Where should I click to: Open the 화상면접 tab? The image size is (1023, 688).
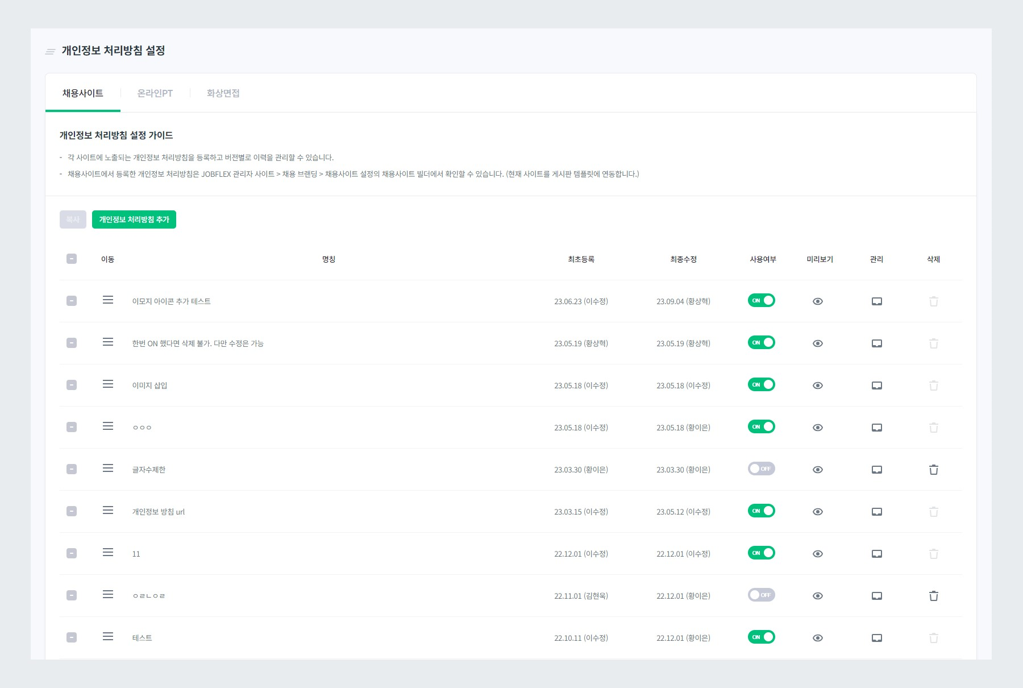coord(223,93)
